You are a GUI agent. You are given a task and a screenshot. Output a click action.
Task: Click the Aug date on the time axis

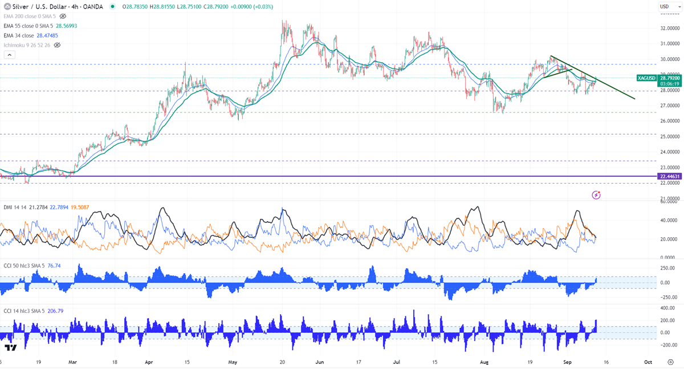(484, 361)
